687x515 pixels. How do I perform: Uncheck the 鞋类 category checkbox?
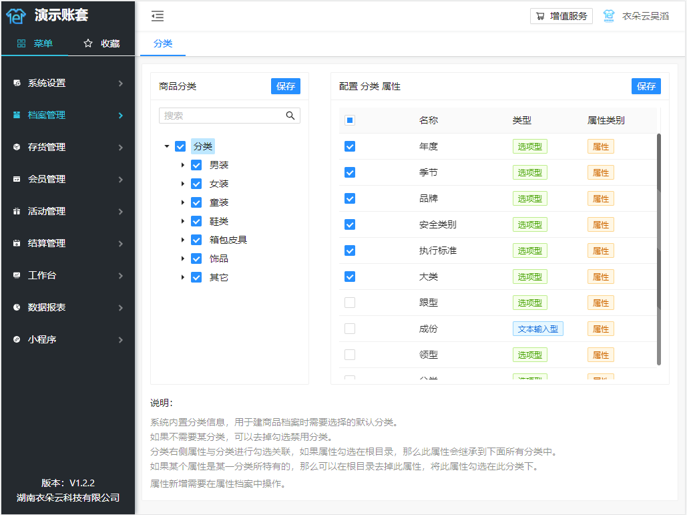coord(196,221)
